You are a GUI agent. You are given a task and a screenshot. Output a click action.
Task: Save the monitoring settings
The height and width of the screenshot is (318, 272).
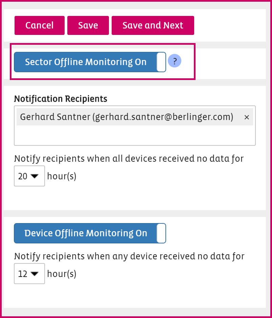click(88, 25)
